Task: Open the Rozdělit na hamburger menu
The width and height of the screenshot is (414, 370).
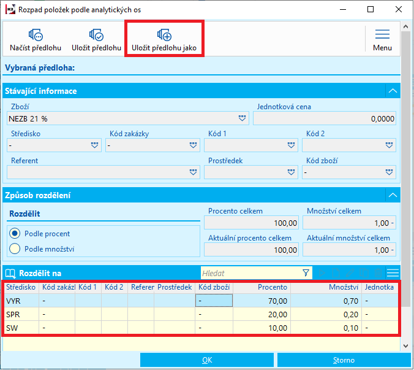Action: 393,272
